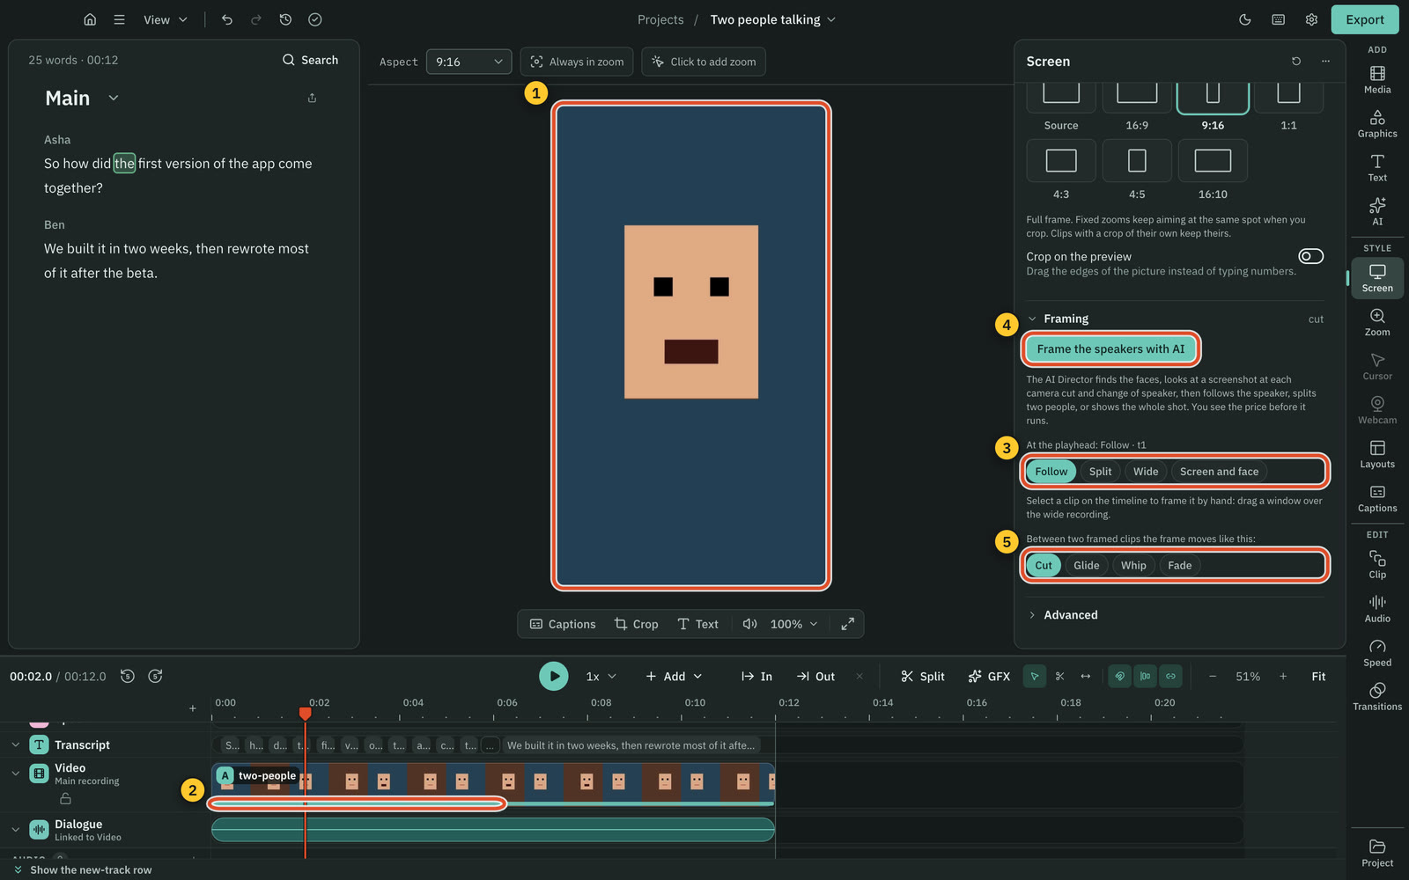Image resolution: width=1409 pixels, height=880 pixels.
Task: Open the Audio edit panel
Action: pos(1377,608)
